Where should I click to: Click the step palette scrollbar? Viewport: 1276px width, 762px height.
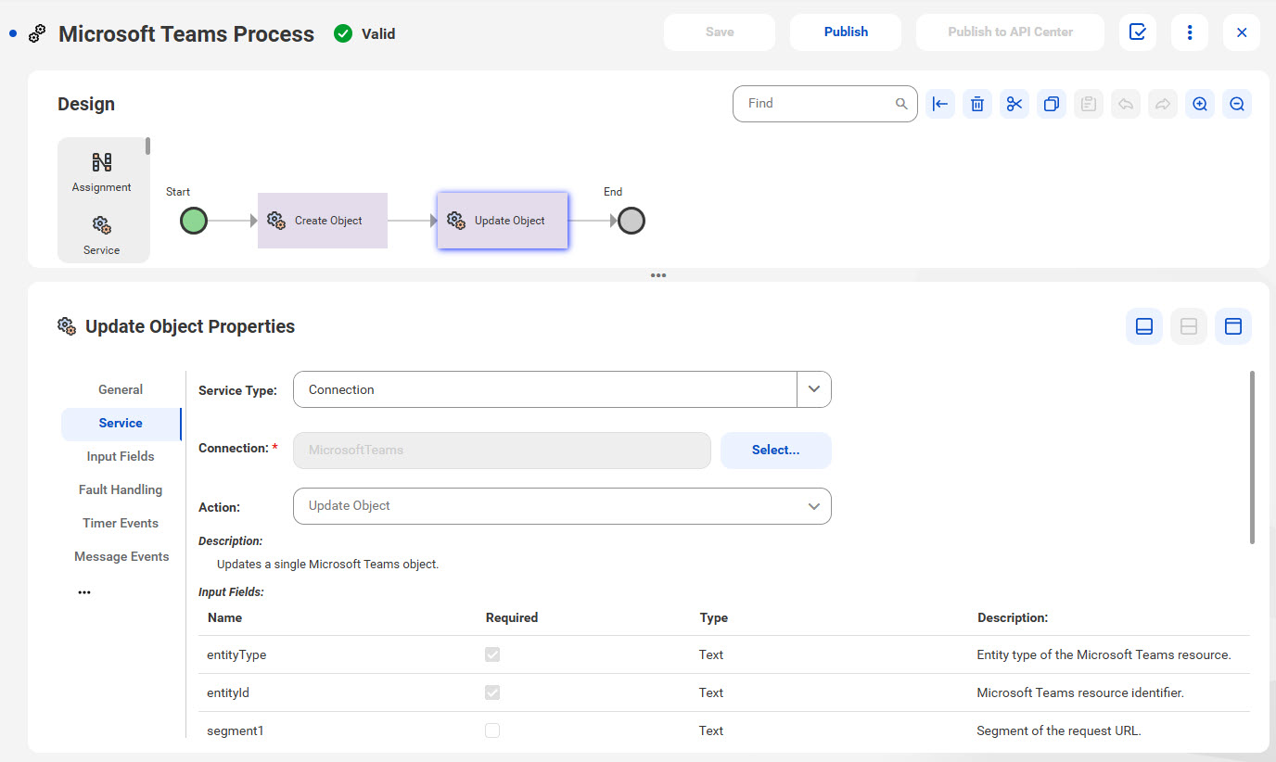pos(147,146)
